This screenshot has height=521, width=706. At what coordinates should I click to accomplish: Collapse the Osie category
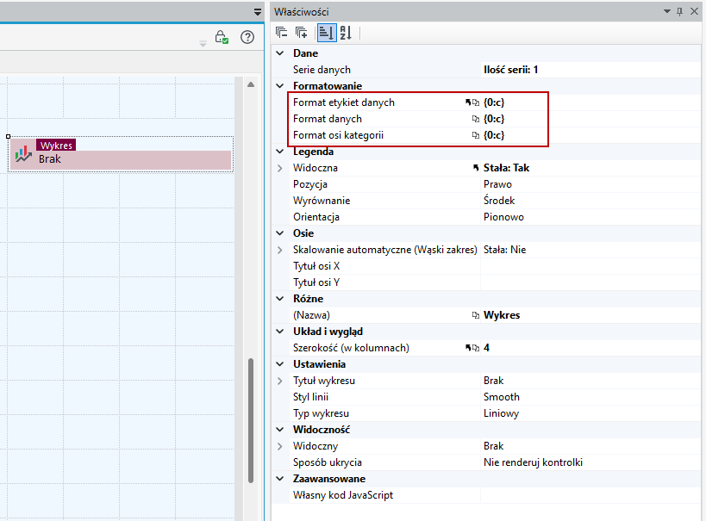(280, 233)
